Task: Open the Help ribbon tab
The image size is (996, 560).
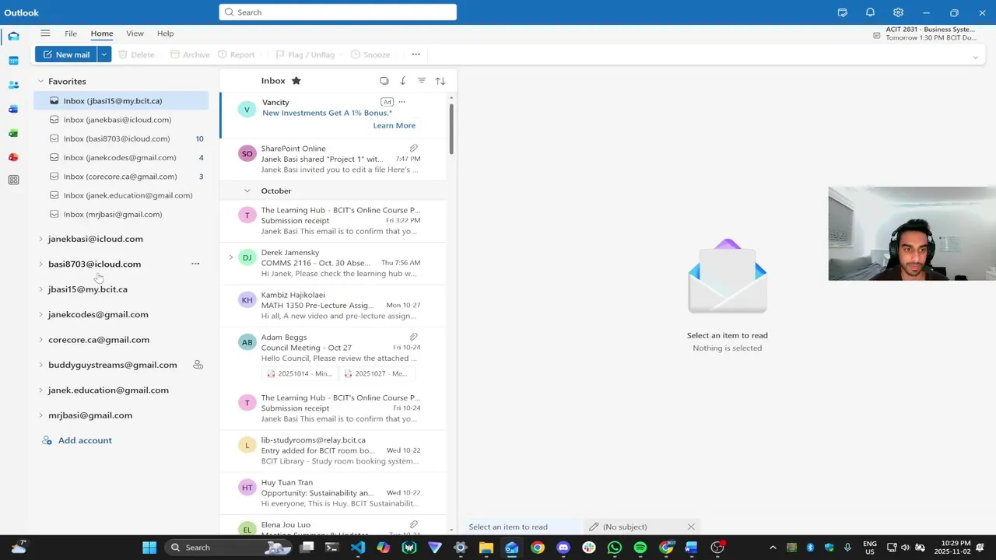Action: click(166, 33)
